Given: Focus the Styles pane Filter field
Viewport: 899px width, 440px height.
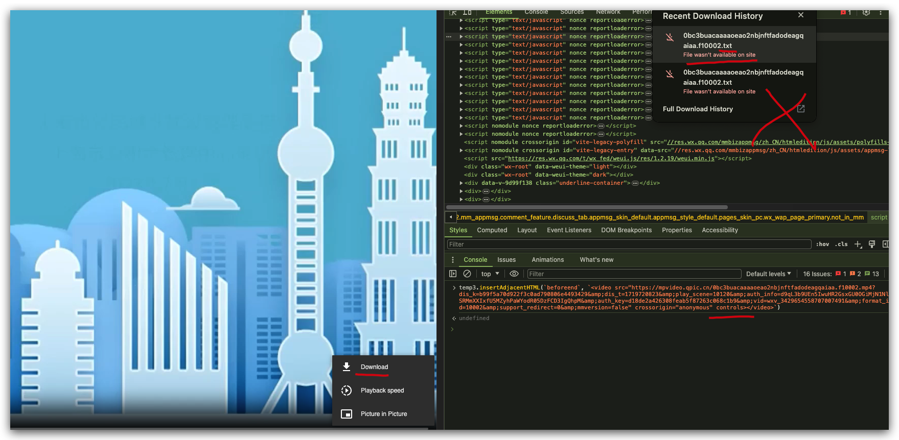Looking at the screenshot, I should [629, 245].
